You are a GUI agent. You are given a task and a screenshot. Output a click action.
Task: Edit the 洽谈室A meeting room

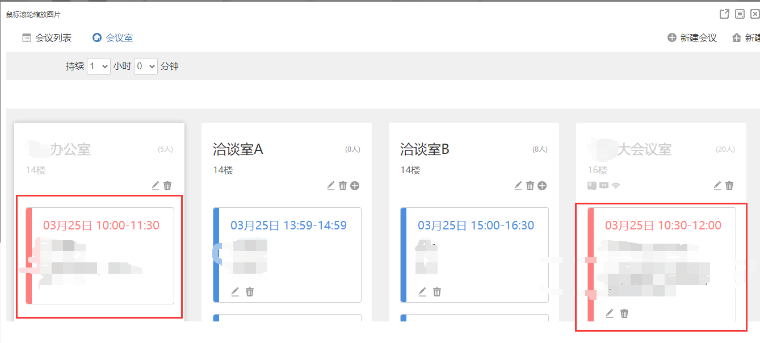[331, 186]
